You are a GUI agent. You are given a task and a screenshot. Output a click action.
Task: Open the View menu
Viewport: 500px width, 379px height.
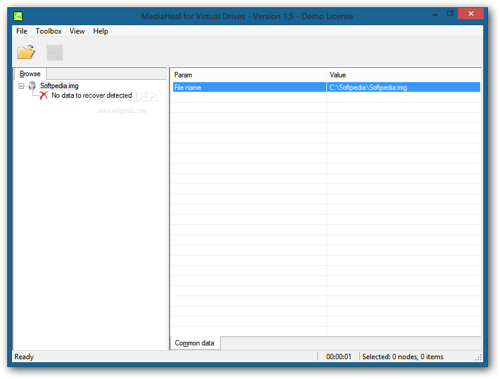tap(77, 31)
